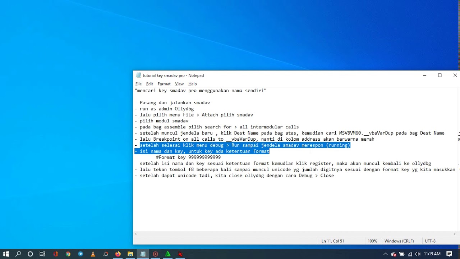Click line "lalu Breakpoint on all calls"

(x=254, y=139)
